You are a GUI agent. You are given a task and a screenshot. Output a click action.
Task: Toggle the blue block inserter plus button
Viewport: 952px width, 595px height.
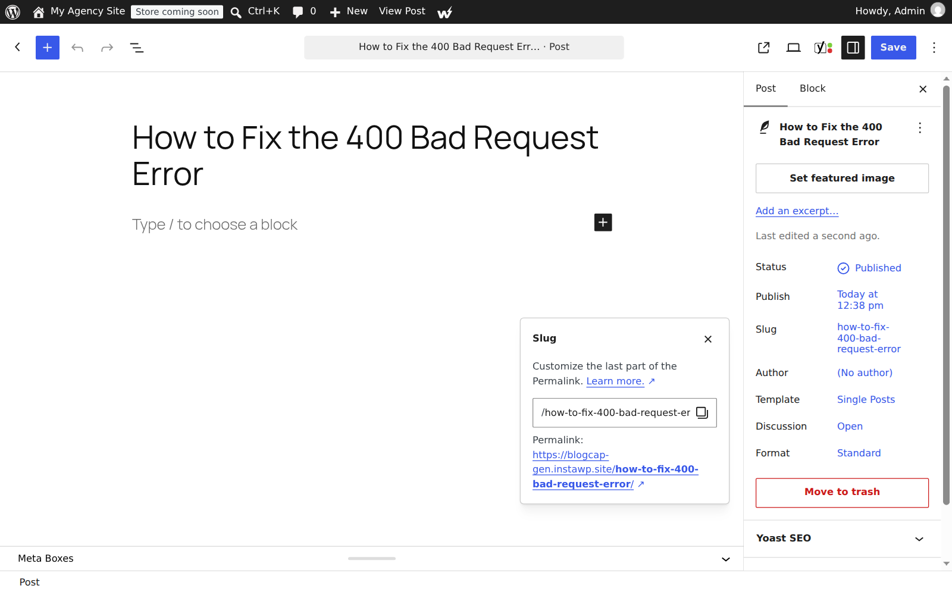48,48
